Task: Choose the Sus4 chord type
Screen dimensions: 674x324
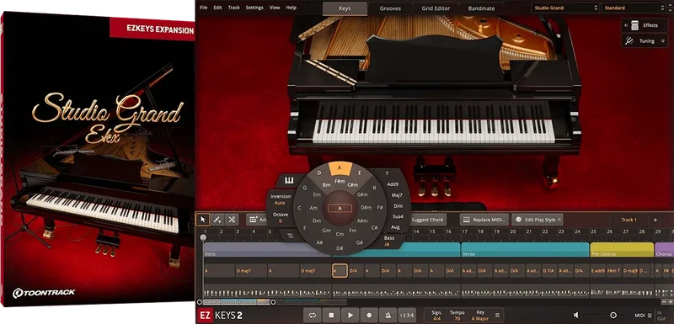Action: tap(398, 217)
